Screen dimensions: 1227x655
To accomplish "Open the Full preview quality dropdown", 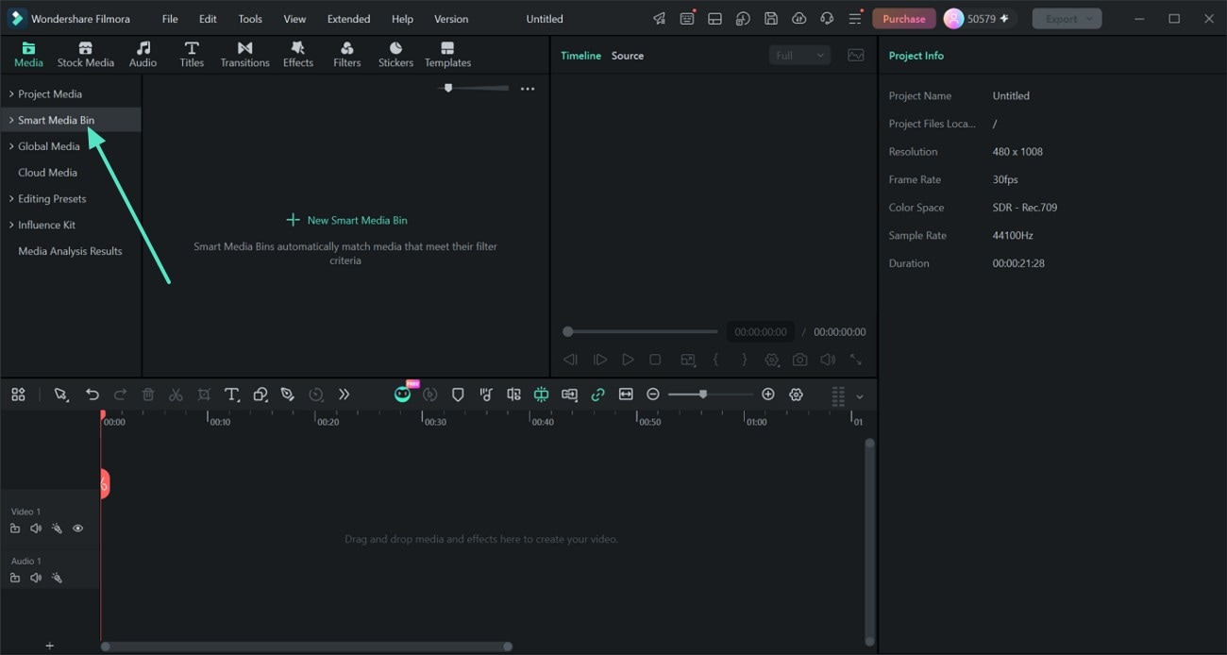I will 799,56.
